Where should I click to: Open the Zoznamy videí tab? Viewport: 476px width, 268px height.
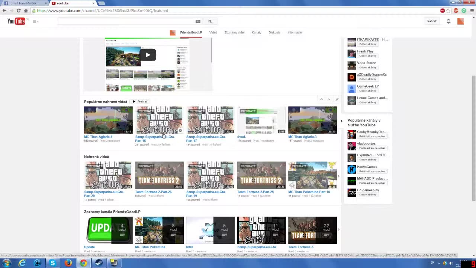(x=234, y=32)
